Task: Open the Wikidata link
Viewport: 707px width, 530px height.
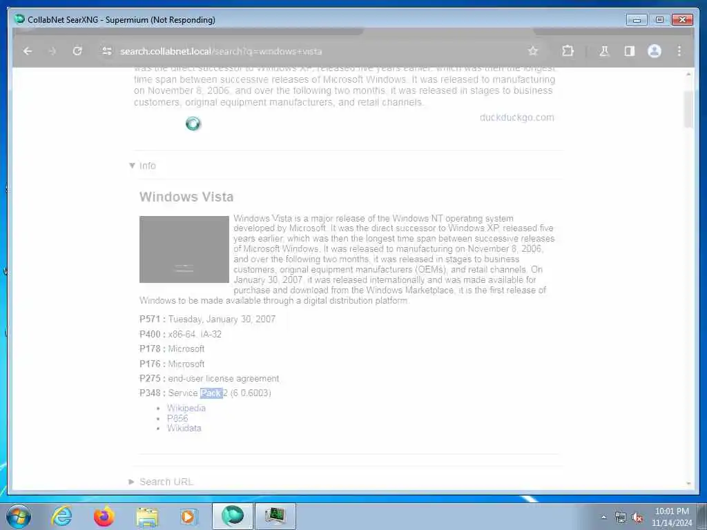Action: click(x=184, y=428)
